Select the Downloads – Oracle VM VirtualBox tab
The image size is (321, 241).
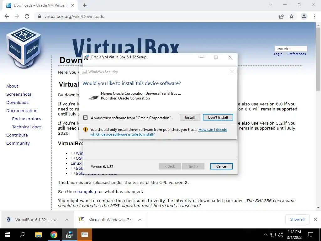point(40,5)
